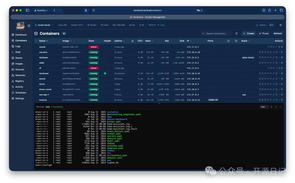Go back with Safari's back arrow
Screen dimensions: 295x183
[54, 10]
